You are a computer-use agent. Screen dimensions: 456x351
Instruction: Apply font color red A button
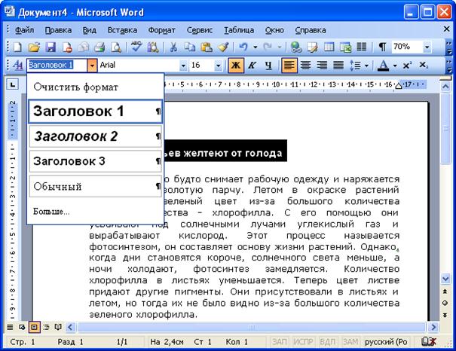[x=384, y=66]
